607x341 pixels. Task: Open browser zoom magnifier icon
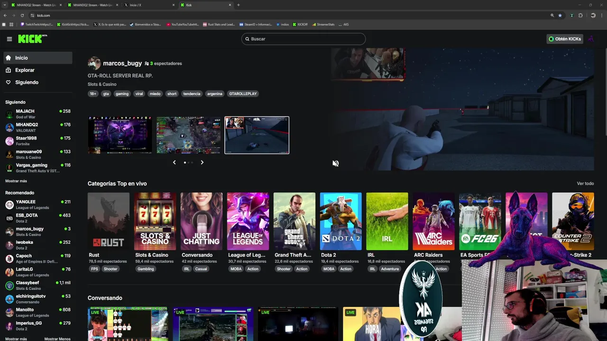(x=552, y=15)
